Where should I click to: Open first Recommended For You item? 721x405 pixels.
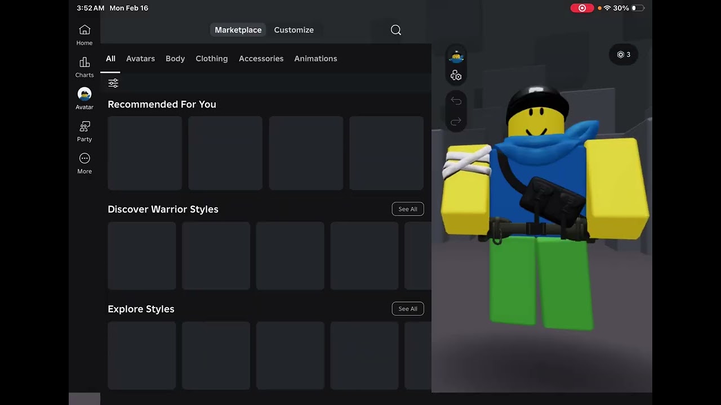tap(145, 153)
